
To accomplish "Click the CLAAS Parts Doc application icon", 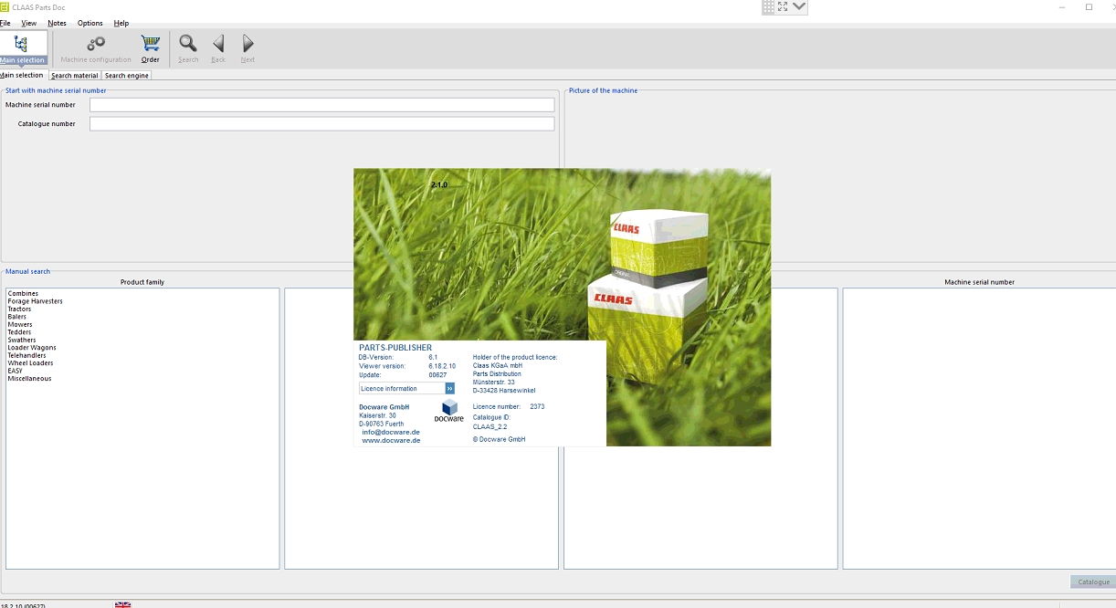I will pyautogui.click(x=6, y=6).
